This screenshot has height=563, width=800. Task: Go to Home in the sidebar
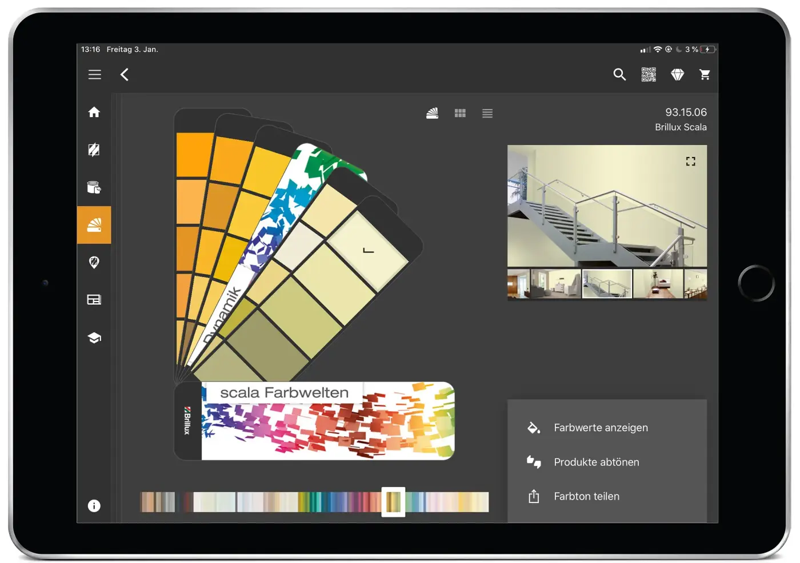94,112
